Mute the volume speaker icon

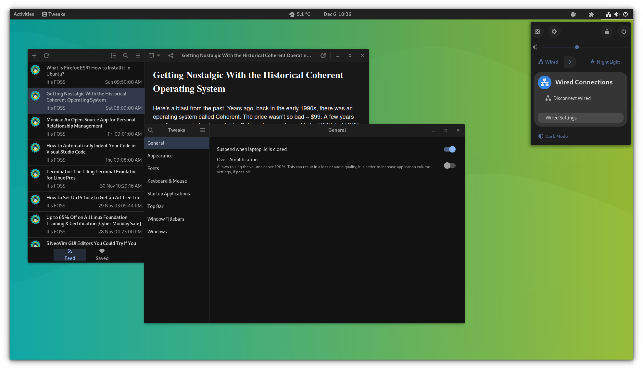[536, 47]
